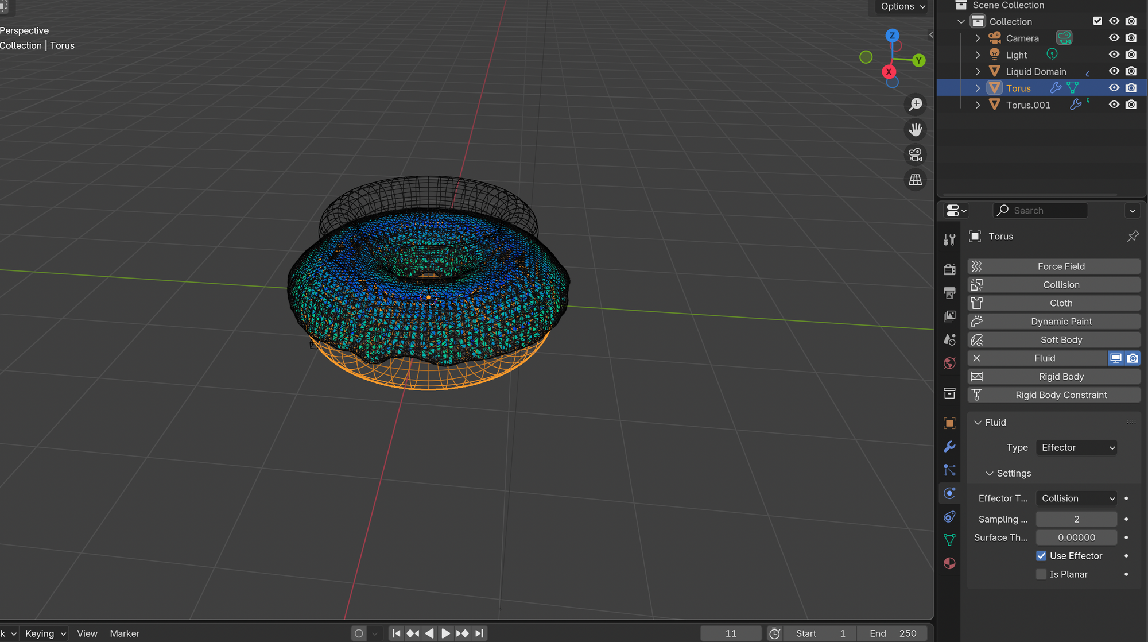Click the X axis on navigation gizmo
This screenshot has width=1148, height=642.
click(x=889, y=72)
